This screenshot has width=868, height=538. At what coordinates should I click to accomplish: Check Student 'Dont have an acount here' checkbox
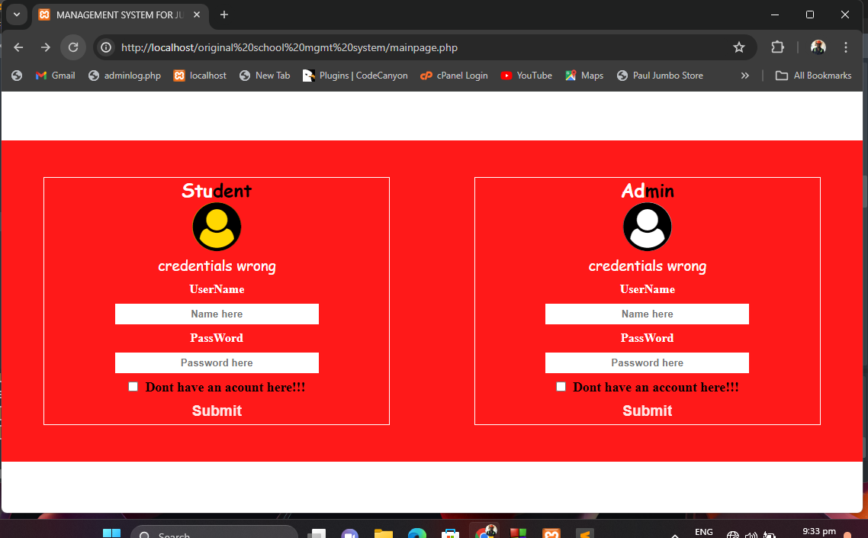(x=133, y=387)
